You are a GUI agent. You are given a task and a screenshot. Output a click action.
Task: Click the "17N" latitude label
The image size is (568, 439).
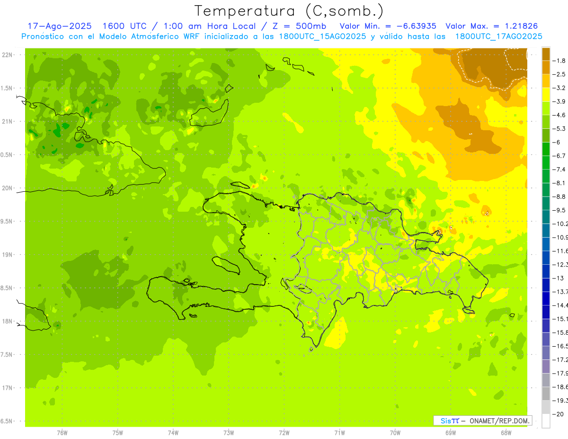(x=7, y=388)
